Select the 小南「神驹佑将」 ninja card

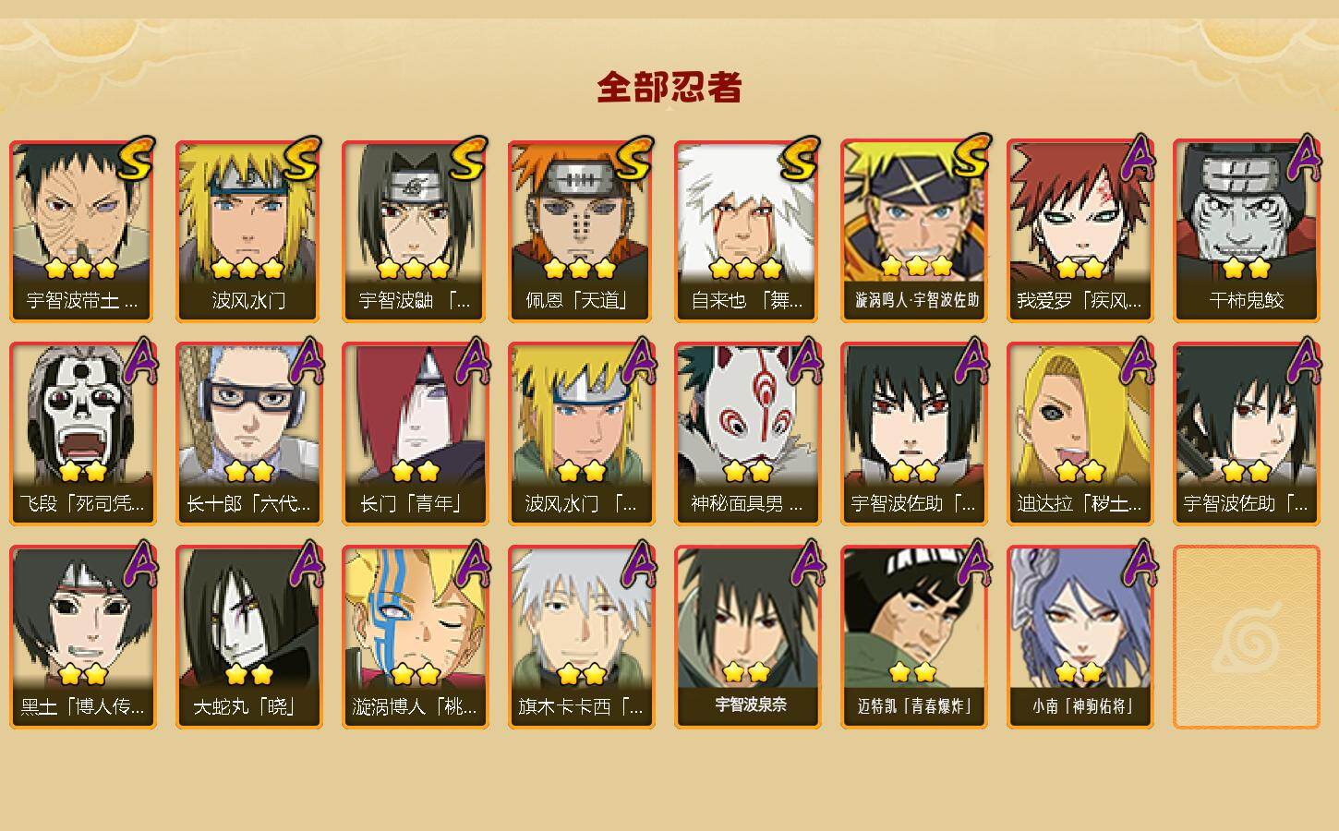point(1080,637)
